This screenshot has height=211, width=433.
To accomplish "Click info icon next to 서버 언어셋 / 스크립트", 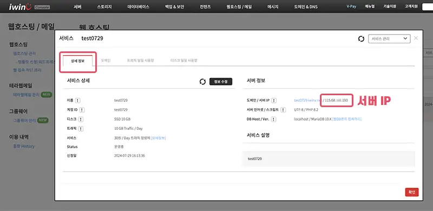I will coord(283,110).
